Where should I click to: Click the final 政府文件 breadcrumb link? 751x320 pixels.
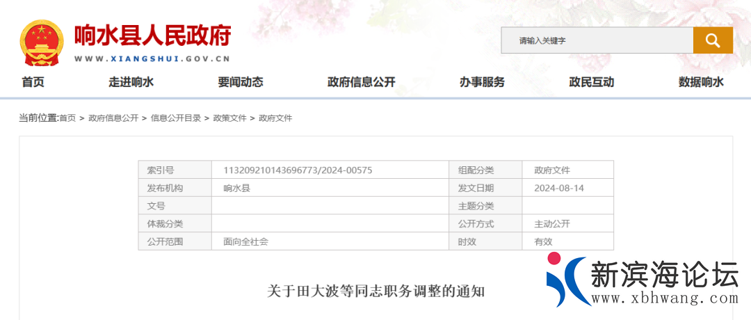point(275,118)
